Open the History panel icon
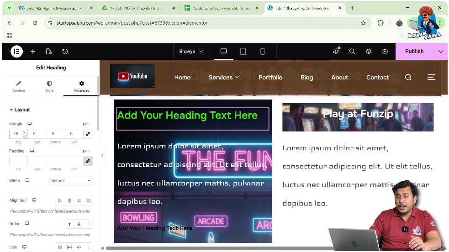 65,52
